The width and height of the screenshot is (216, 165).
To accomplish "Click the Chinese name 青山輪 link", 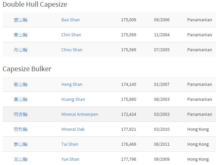I will [x=21, y=35].
